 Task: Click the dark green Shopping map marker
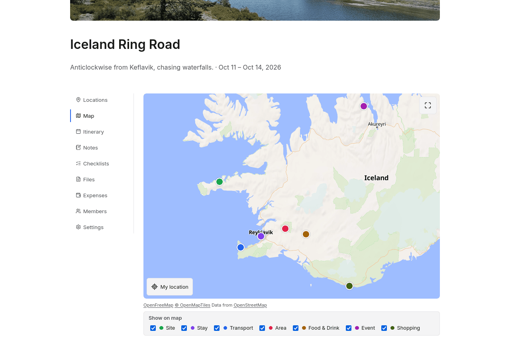point(349,286)
